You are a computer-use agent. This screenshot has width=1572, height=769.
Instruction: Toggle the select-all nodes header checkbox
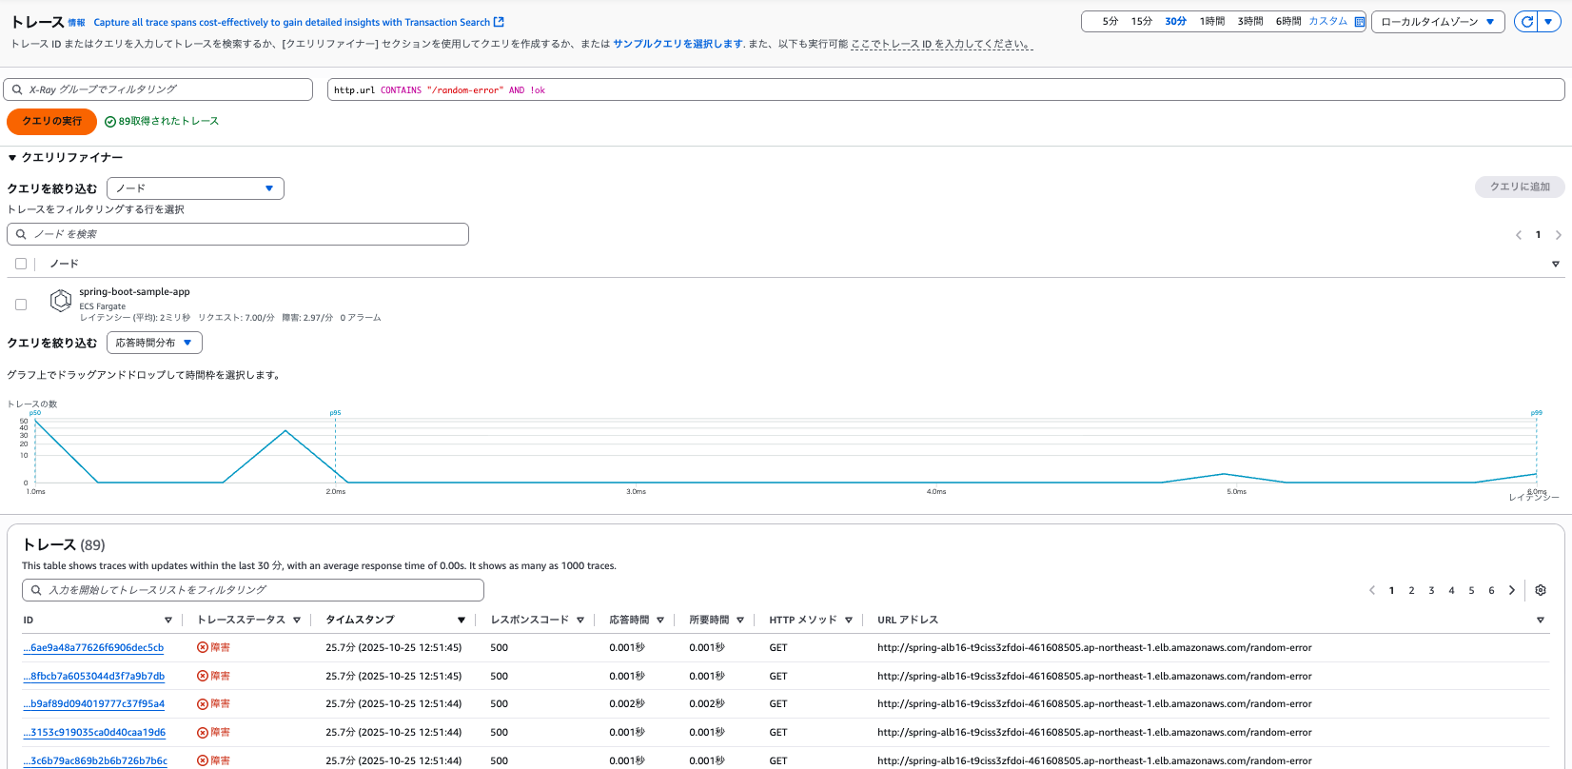[21, 264]
